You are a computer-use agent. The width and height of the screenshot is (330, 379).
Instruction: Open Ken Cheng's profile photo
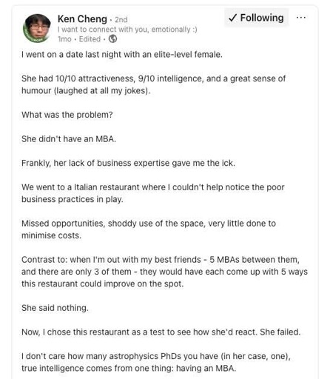(37, 28)
